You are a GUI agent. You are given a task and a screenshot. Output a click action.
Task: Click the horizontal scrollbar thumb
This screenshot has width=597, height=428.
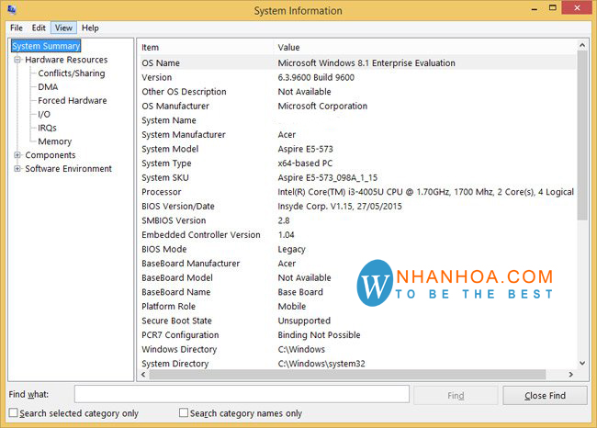pos(347,375)
